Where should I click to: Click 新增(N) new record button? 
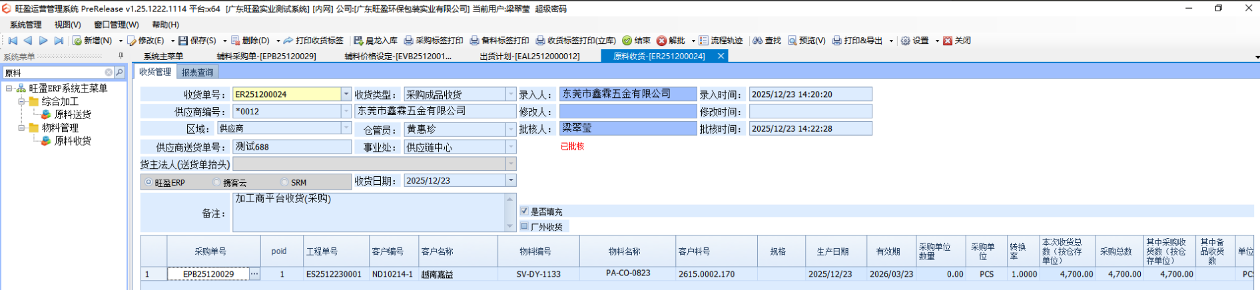(x=93, y=41)
